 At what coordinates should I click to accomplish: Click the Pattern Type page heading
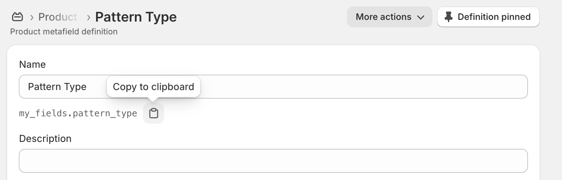[x=136, y=17]
